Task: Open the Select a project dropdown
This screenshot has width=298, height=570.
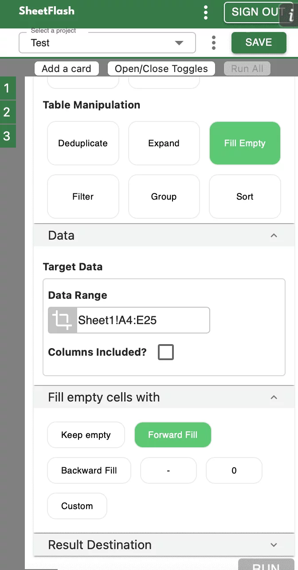Action: [107, 43]
